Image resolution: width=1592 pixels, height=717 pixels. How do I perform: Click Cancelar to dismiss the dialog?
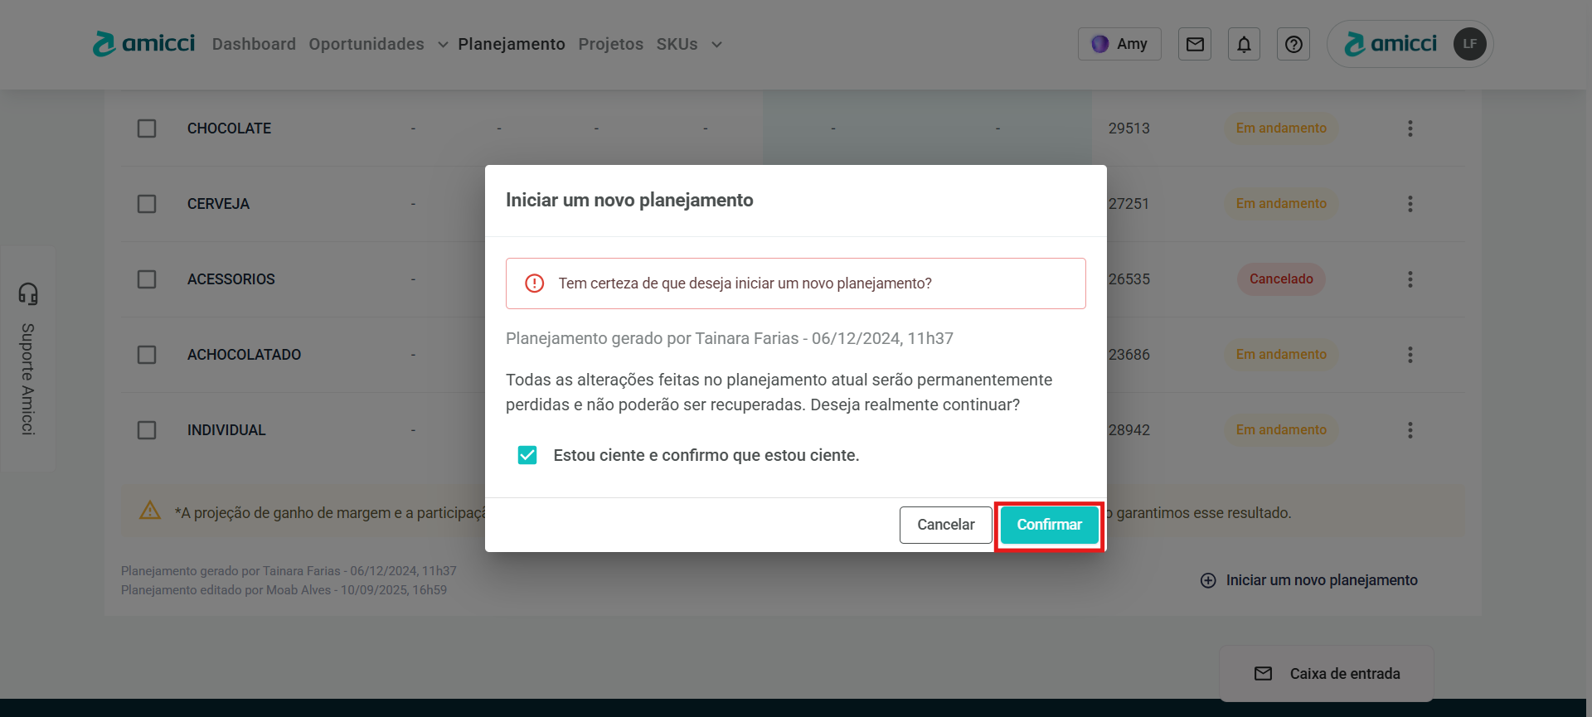pos(945,525)
